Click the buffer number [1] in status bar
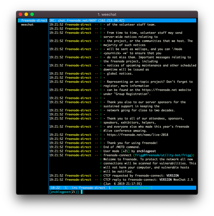214x216 pixels. click(x=66, y=188)
